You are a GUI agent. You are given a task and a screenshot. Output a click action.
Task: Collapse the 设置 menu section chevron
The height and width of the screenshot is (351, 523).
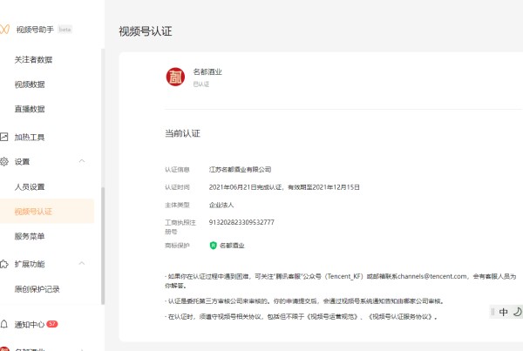(82, 162)
